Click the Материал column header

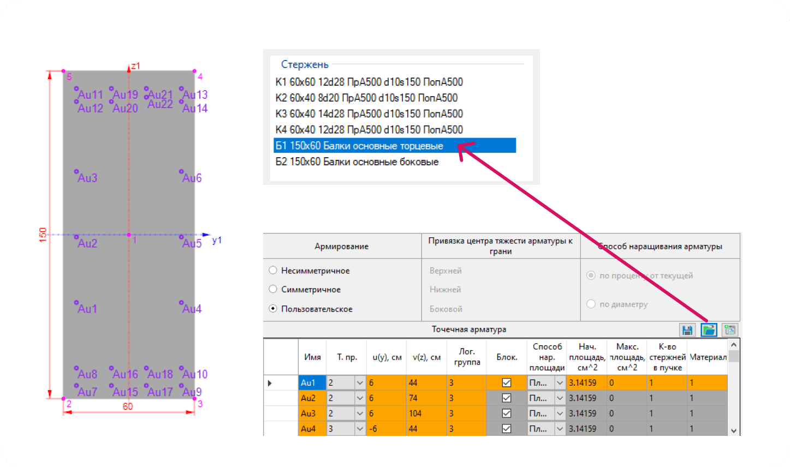click(708, 357)
